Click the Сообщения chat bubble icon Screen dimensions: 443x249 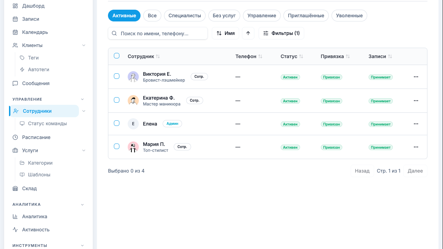click(x=15, y=83)
